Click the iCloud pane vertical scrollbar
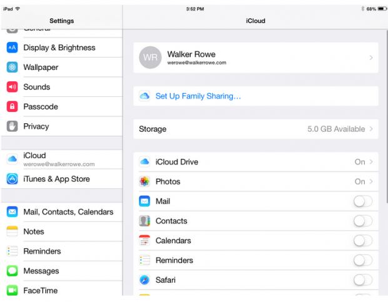Screen dimensions: 388x302 point(387,116)
